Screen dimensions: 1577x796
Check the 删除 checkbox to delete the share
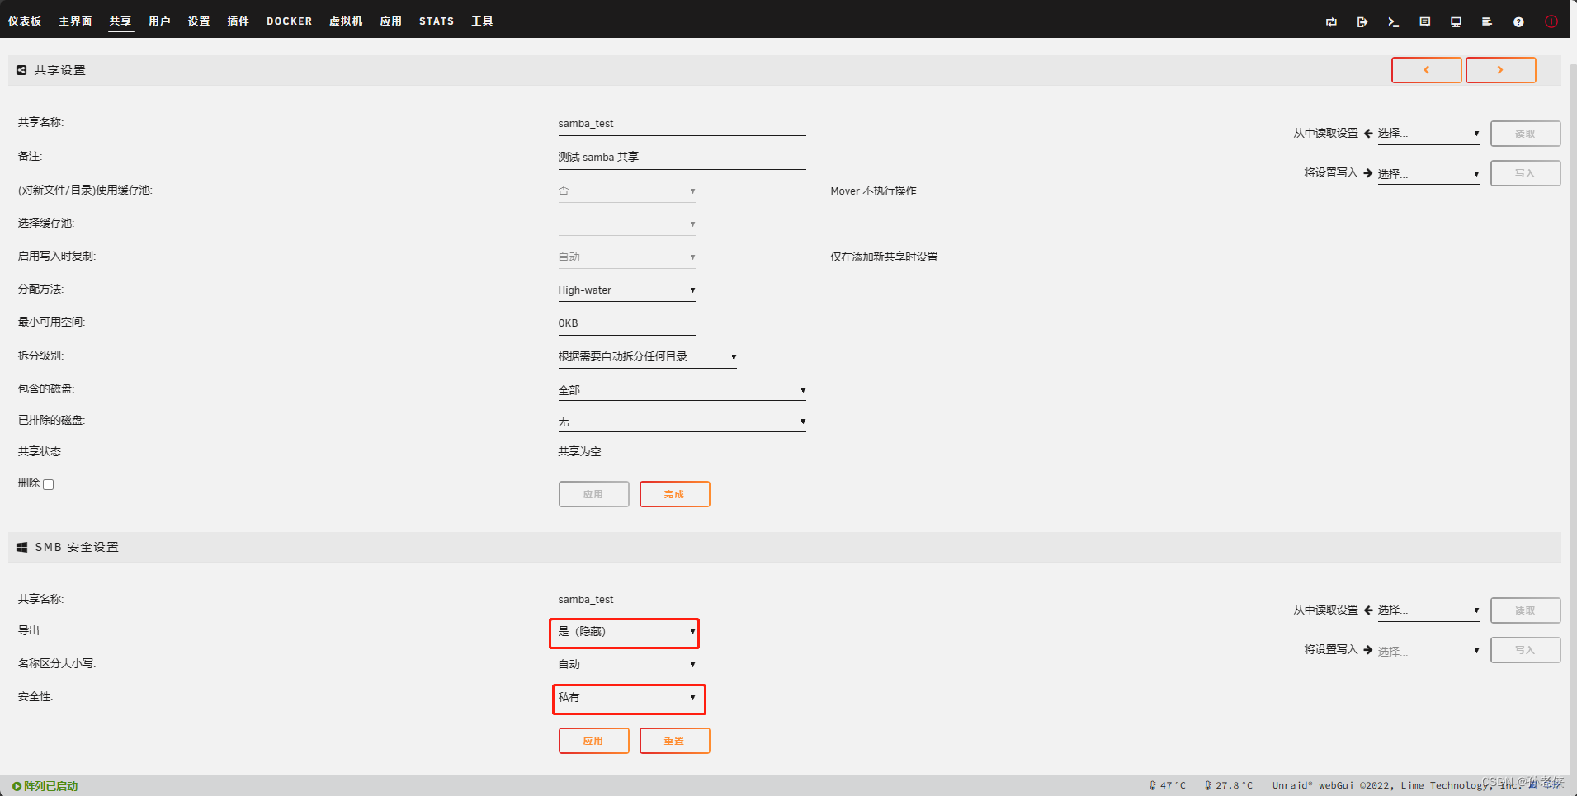coord(48,484)
